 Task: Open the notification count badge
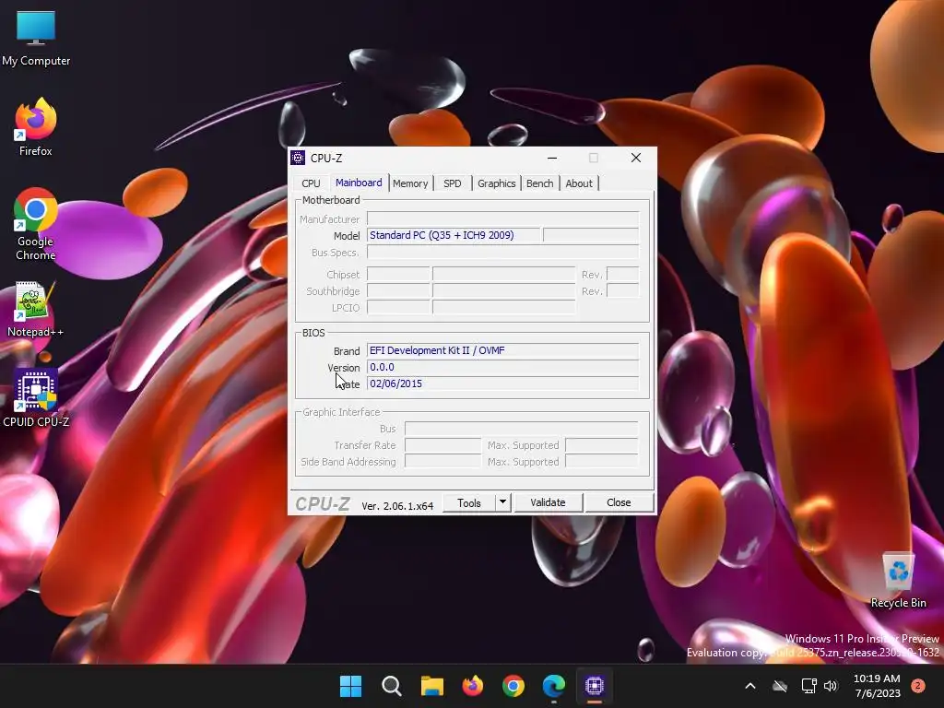click(917, 686)
